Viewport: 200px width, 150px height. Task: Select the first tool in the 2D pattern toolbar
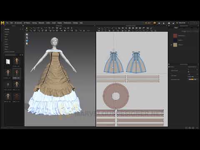(99, 28)
